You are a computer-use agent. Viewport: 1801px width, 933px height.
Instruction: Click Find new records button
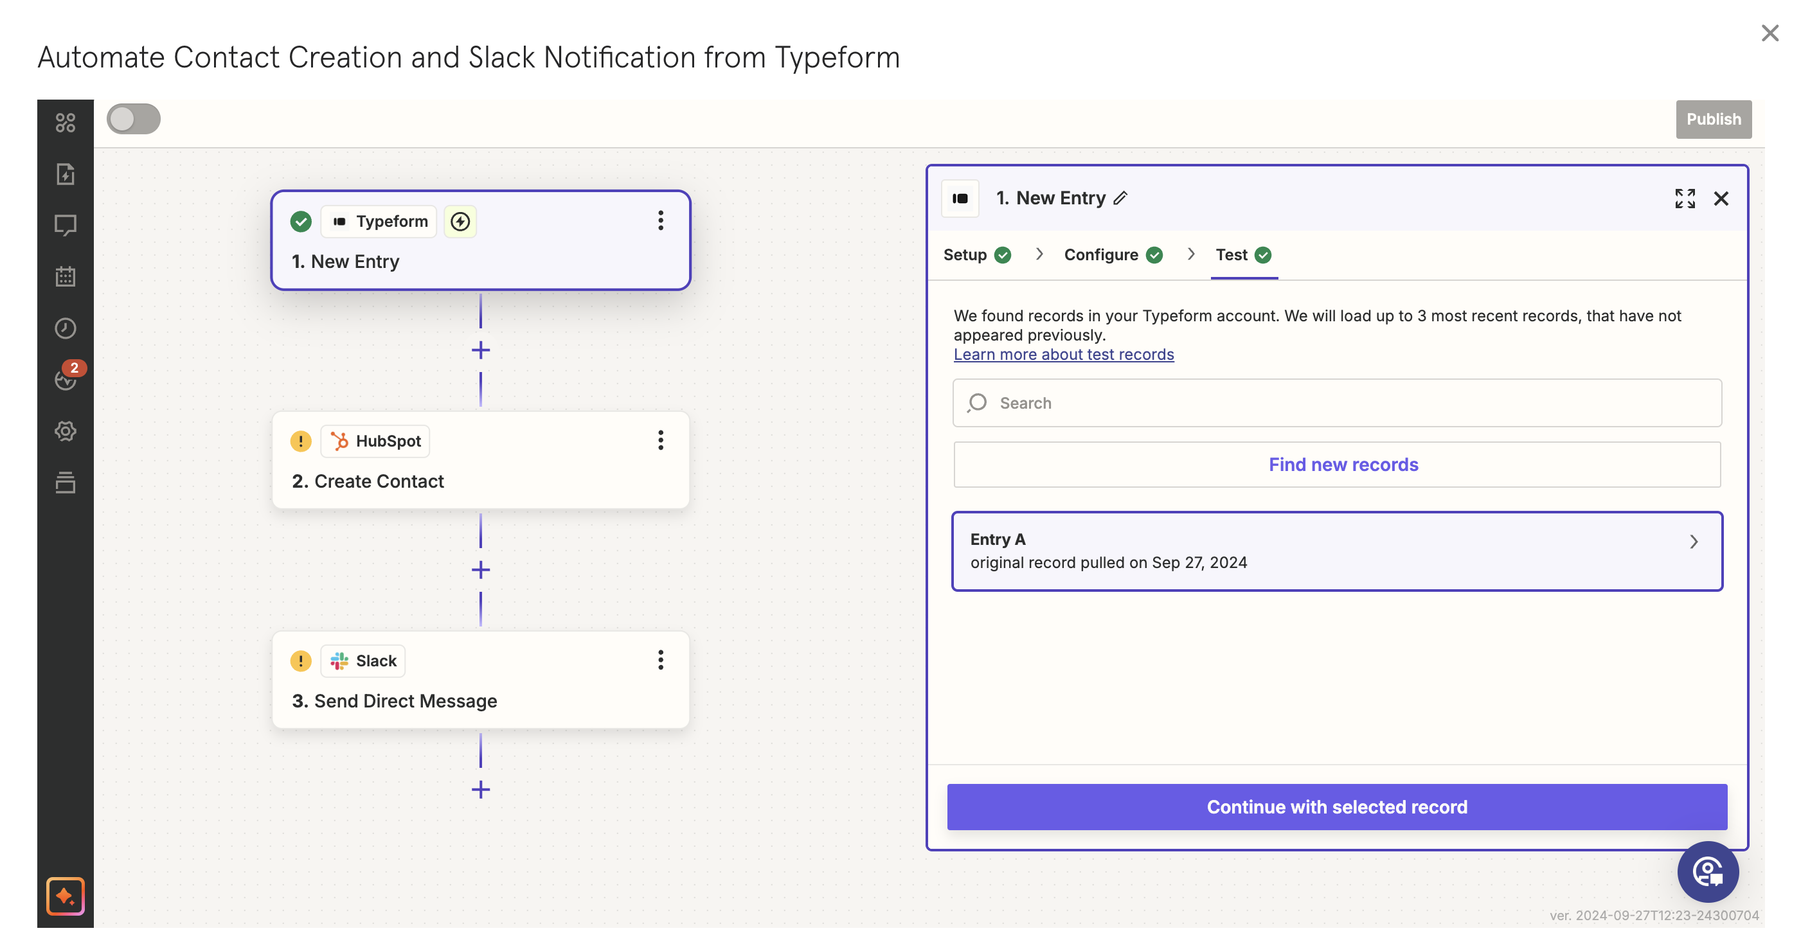1336,465
